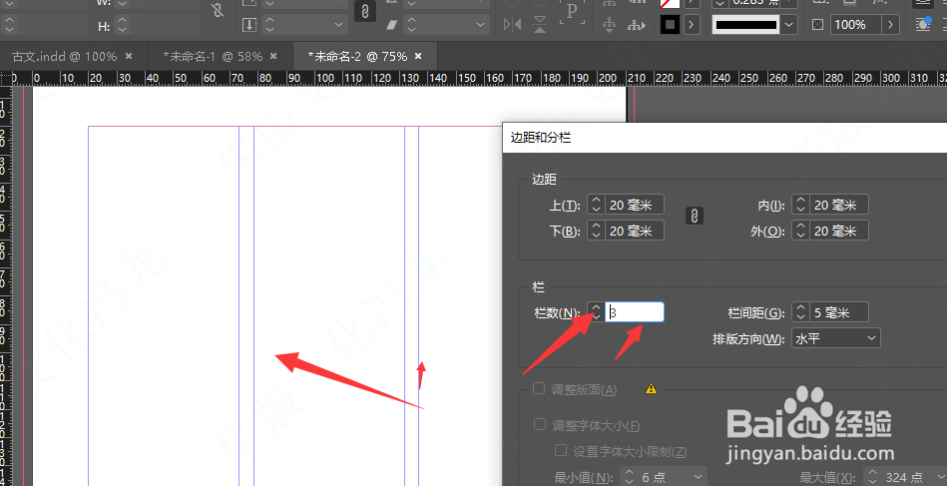Open the shear angle dropdown

click(481, 25)
